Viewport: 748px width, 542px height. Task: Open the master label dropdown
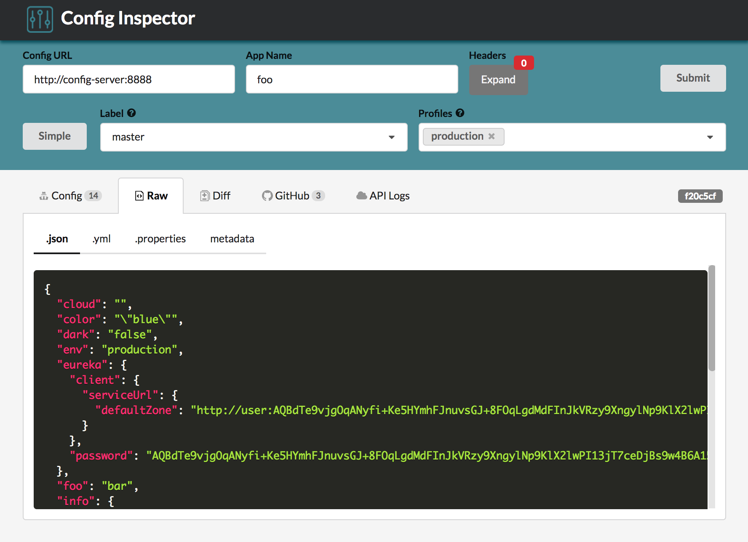pos(392,137)
